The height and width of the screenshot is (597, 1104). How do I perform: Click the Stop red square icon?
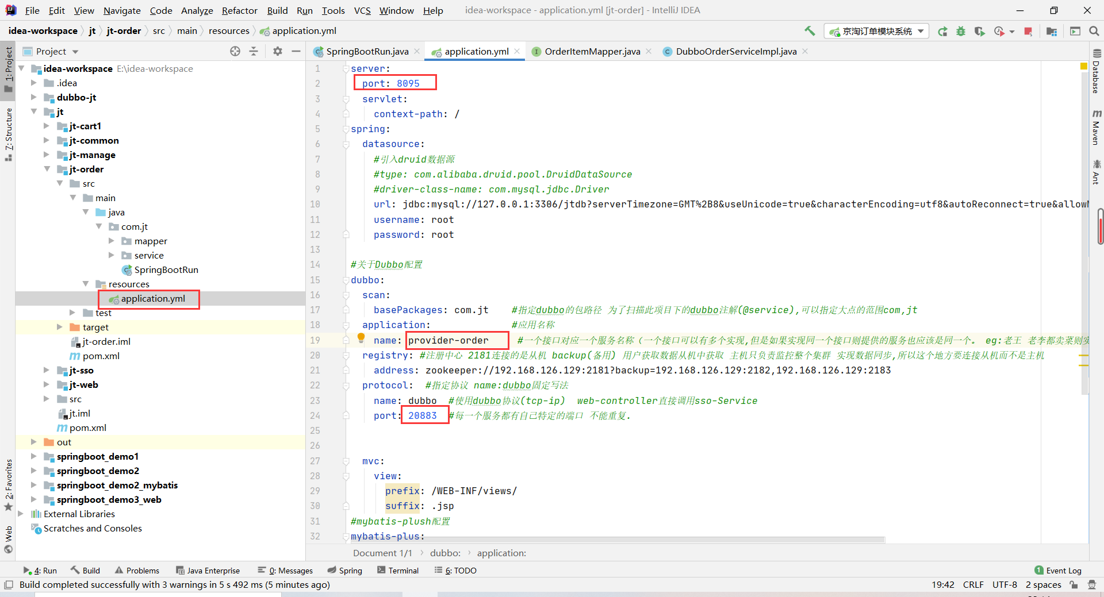click(x=1028, y=32)
